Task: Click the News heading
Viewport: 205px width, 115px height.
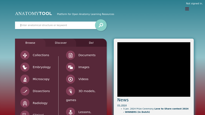Action: tap(123, 100)
